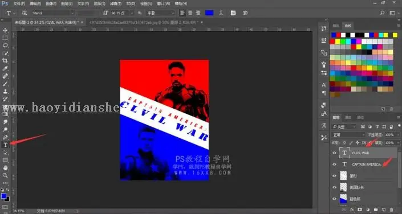Screen dimensions: 402x214
Task: Click the text color blue swatch in options bar
Action: pos(209,13)
